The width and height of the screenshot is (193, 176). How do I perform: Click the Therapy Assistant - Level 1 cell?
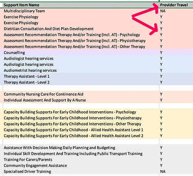(81, 76)
